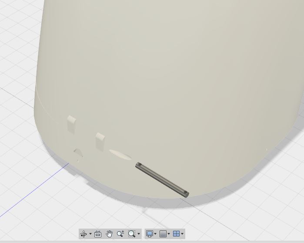Click the Viewports layout icon
304x243 pixels.
tap(176, 234)
